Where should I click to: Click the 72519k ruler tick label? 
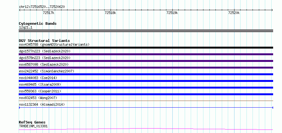[172, 13]
